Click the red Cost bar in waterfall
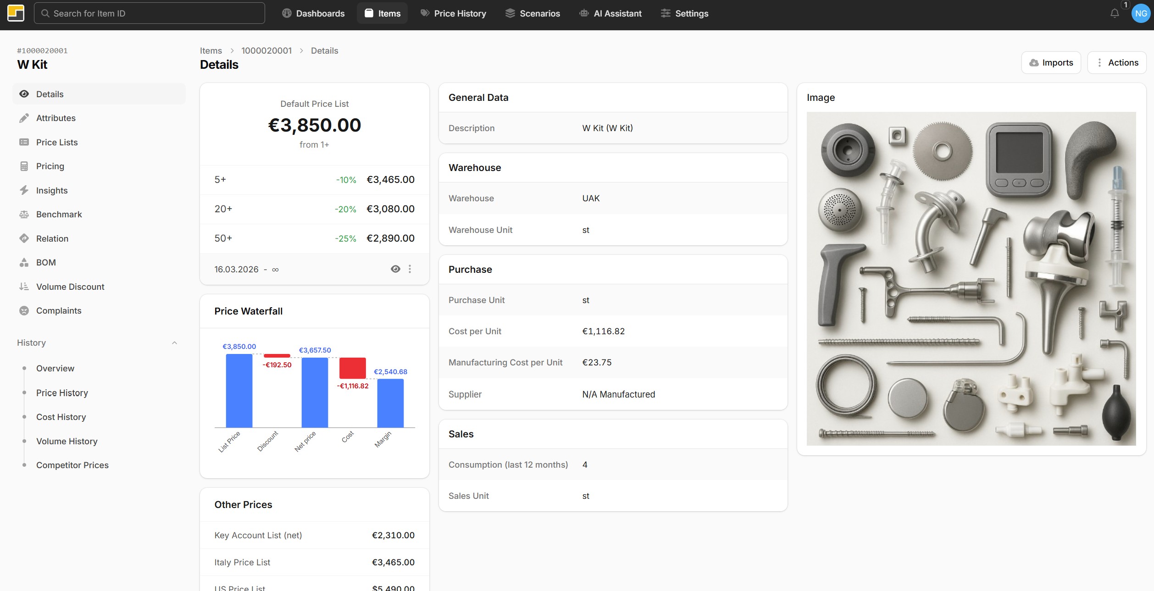 click(352, 368)
